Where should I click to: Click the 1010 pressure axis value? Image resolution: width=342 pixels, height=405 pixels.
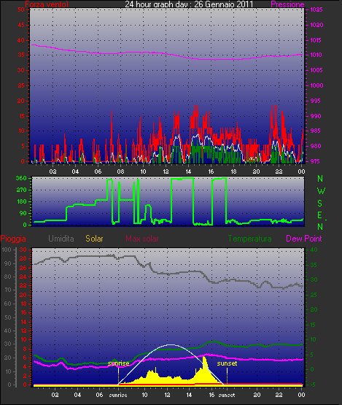(x=316, y=55)
